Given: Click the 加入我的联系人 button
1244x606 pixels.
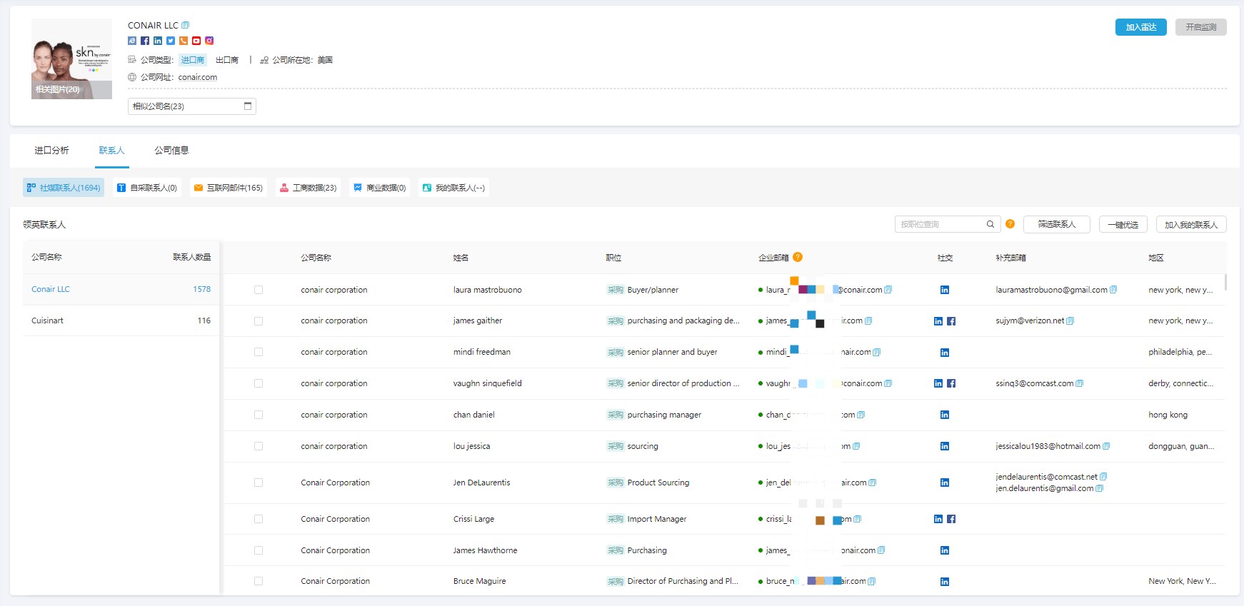Looking at the screenshot, I should (x=1191, y=224).
